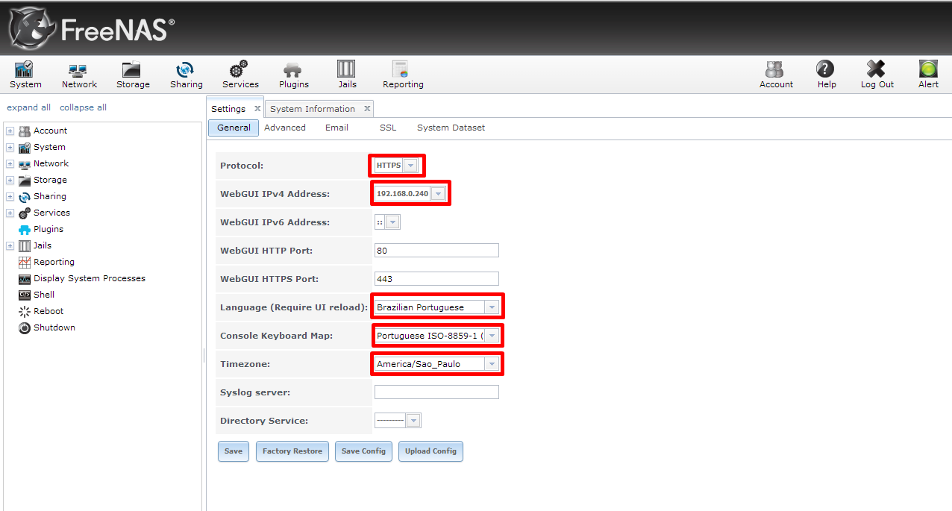Close the Settings tab
Viewport: 952px width, 511px height.
(257, 109)
